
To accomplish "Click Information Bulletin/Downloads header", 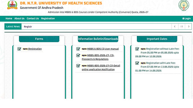I will point(98,39).
